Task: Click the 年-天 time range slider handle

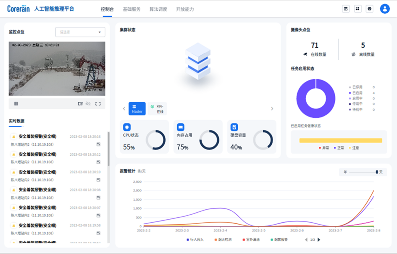Action: 377,172
